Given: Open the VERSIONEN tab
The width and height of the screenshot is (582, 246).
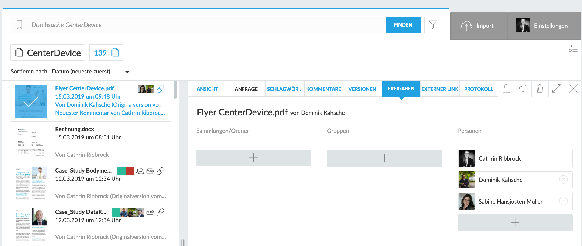Looking at the screenshot, I should [362, 89].
